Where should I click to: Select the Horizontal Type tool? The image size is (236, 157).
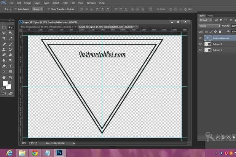(11, 66)
